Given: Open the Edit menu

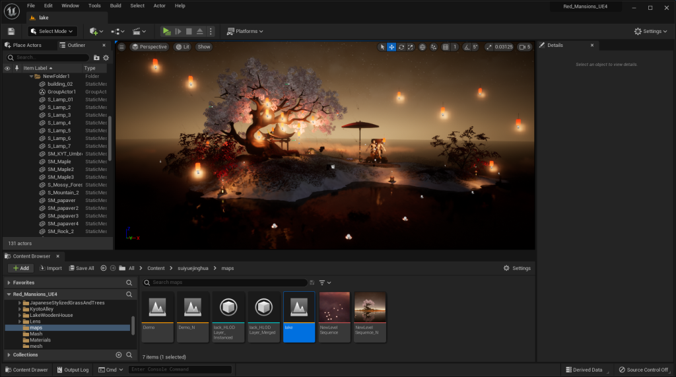Looking at the screenshot, I should pyautogui.click(x=48, y=5).
